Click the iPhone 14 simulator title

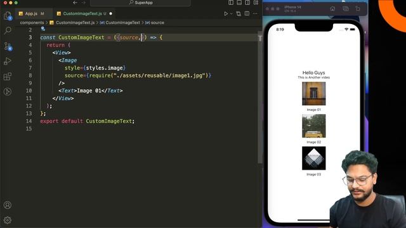pyautogui.click(x=292, y=7)
